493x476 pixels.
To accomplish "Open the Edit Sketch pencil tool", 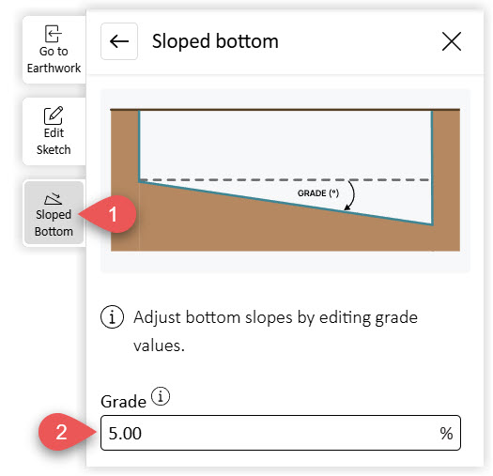I will (54, 115).
